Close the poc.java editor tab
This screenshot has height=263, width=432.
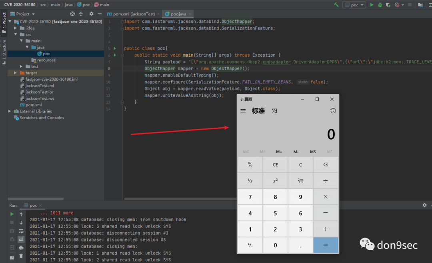190,14
